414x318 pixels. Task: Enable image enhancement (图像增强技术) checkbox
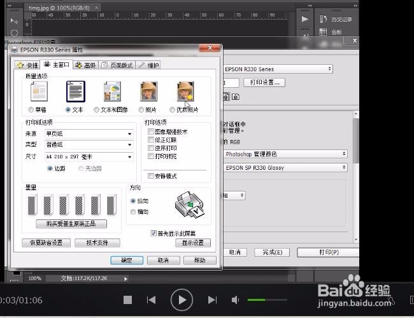(151, 131)
